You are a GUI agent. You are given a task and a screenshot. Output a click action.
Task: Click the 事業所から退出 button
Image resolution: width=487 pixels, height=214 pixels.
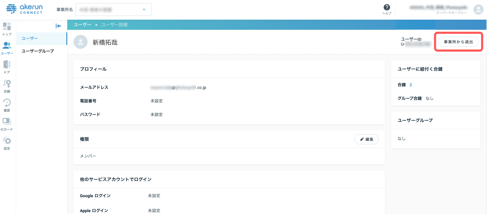point(458,42)
